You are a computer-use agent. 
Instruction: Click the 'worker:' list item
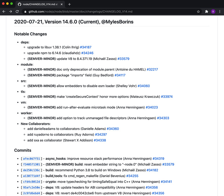click(27, 113)
